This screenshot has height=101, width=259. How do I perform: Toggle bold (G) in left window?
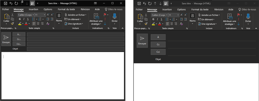point(20,19)
